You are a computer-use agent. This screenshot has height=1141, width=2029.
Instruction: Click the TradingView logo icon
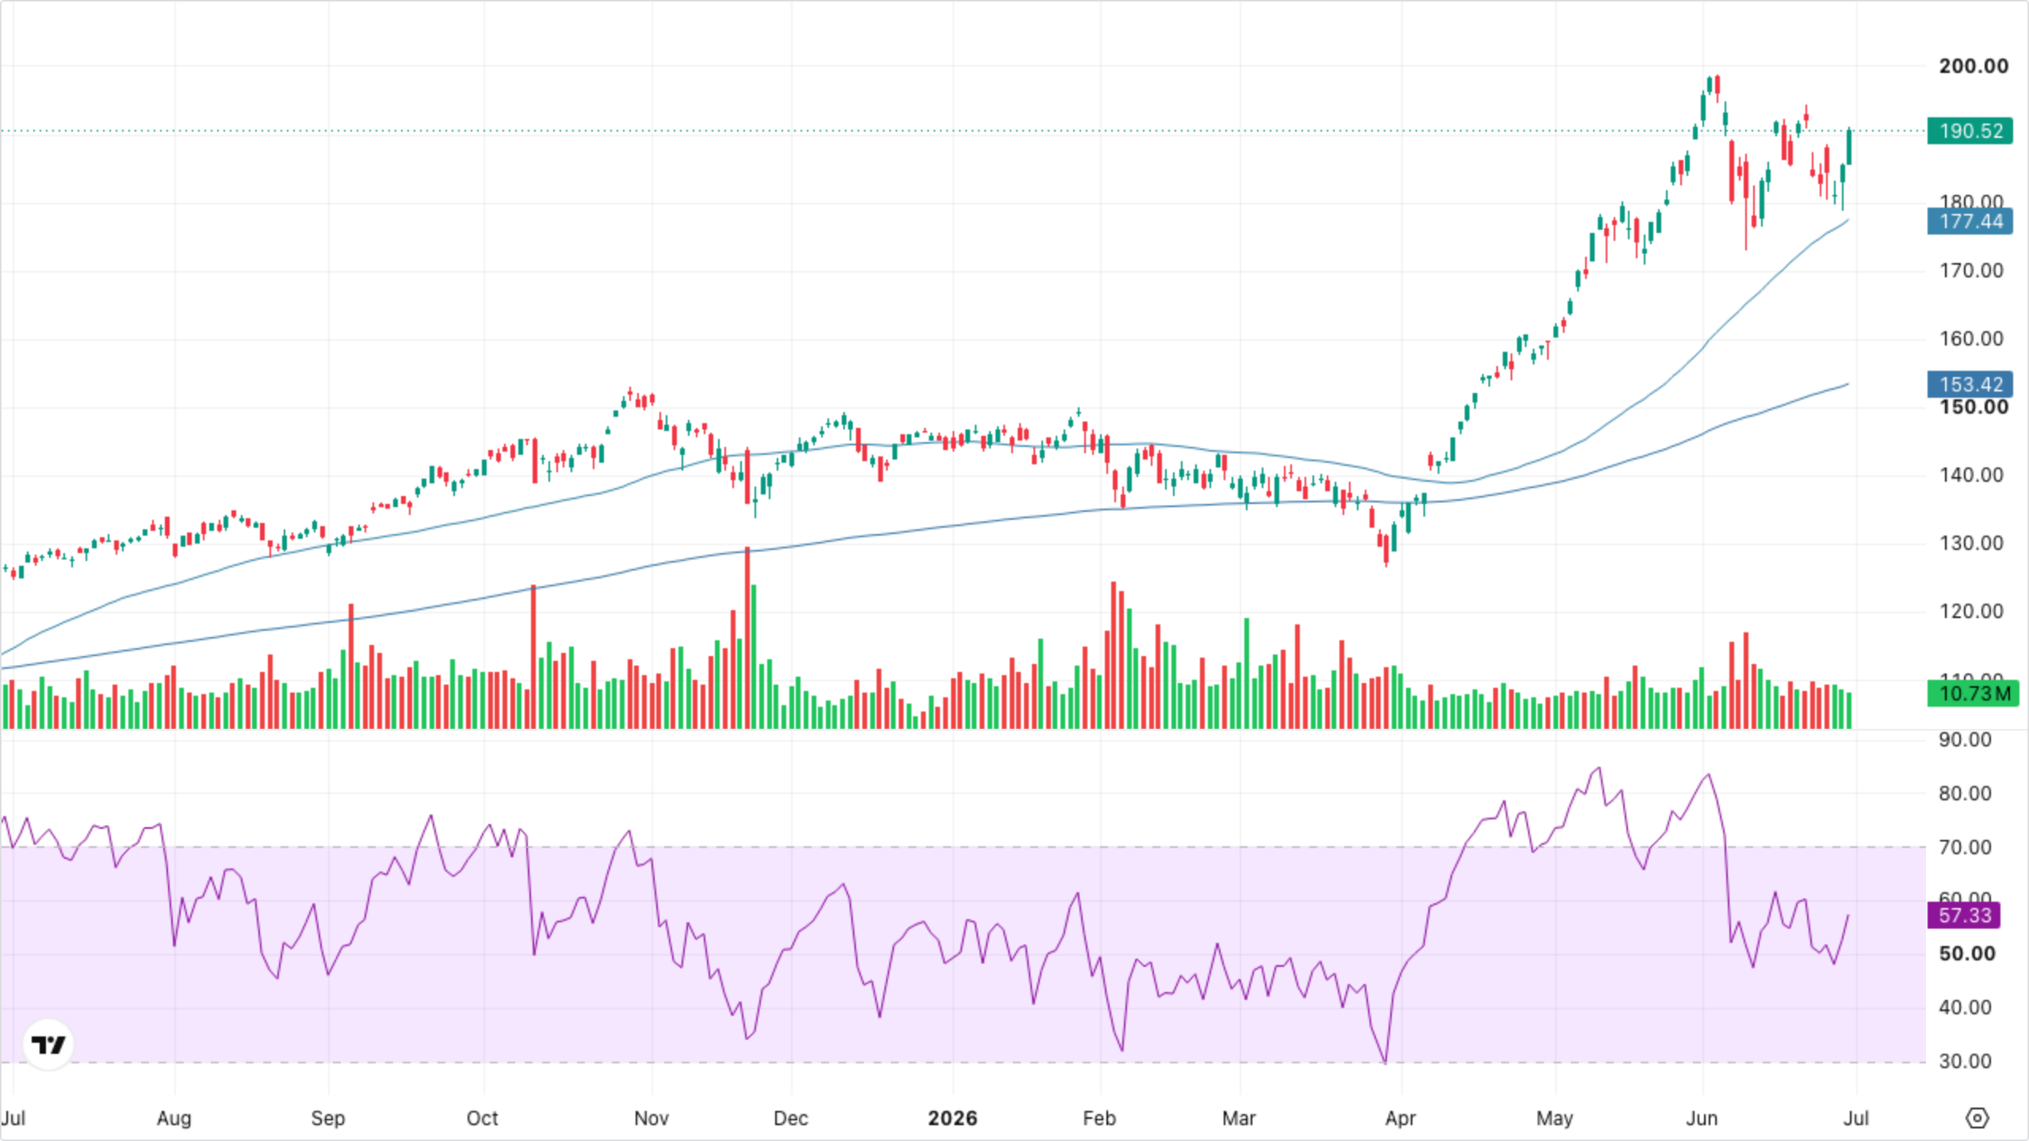[x=48, y=1044]
